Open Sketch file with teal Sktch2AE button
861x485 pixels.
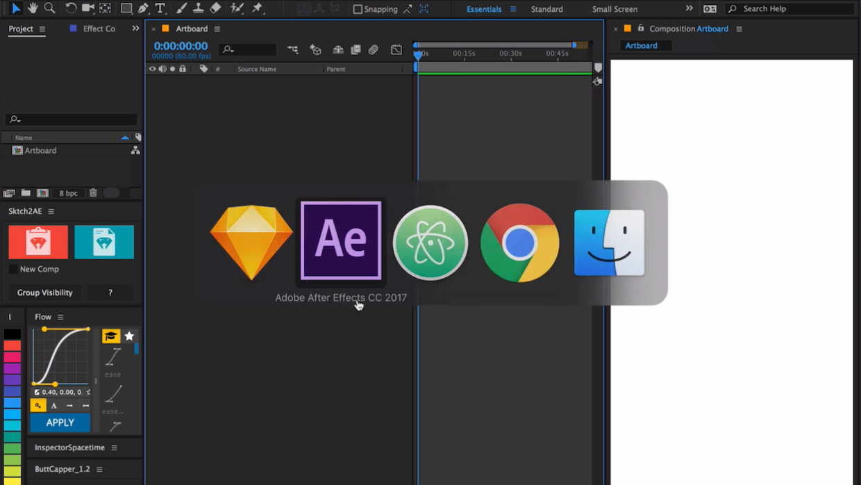[x=104, y=242]
